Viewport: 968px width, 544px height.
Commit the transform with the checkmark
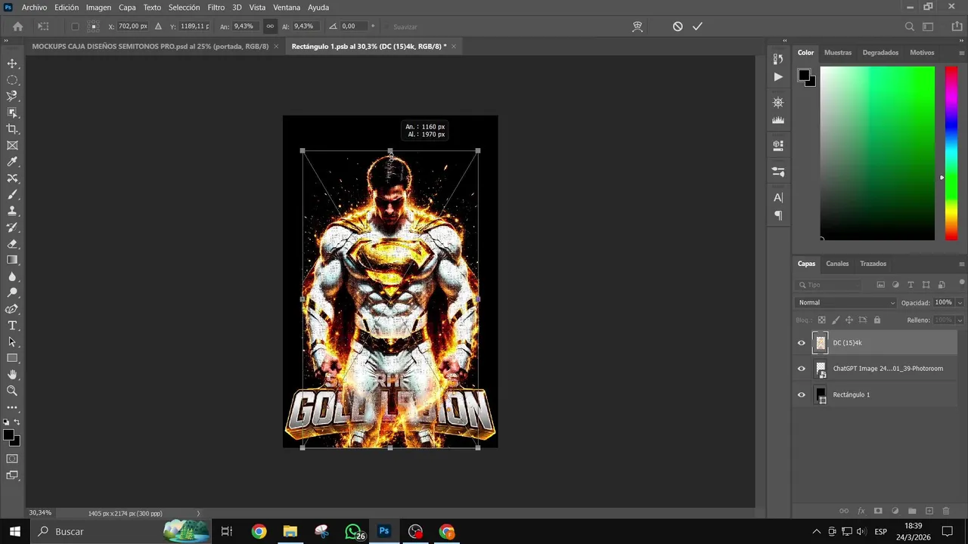point(697,26)
